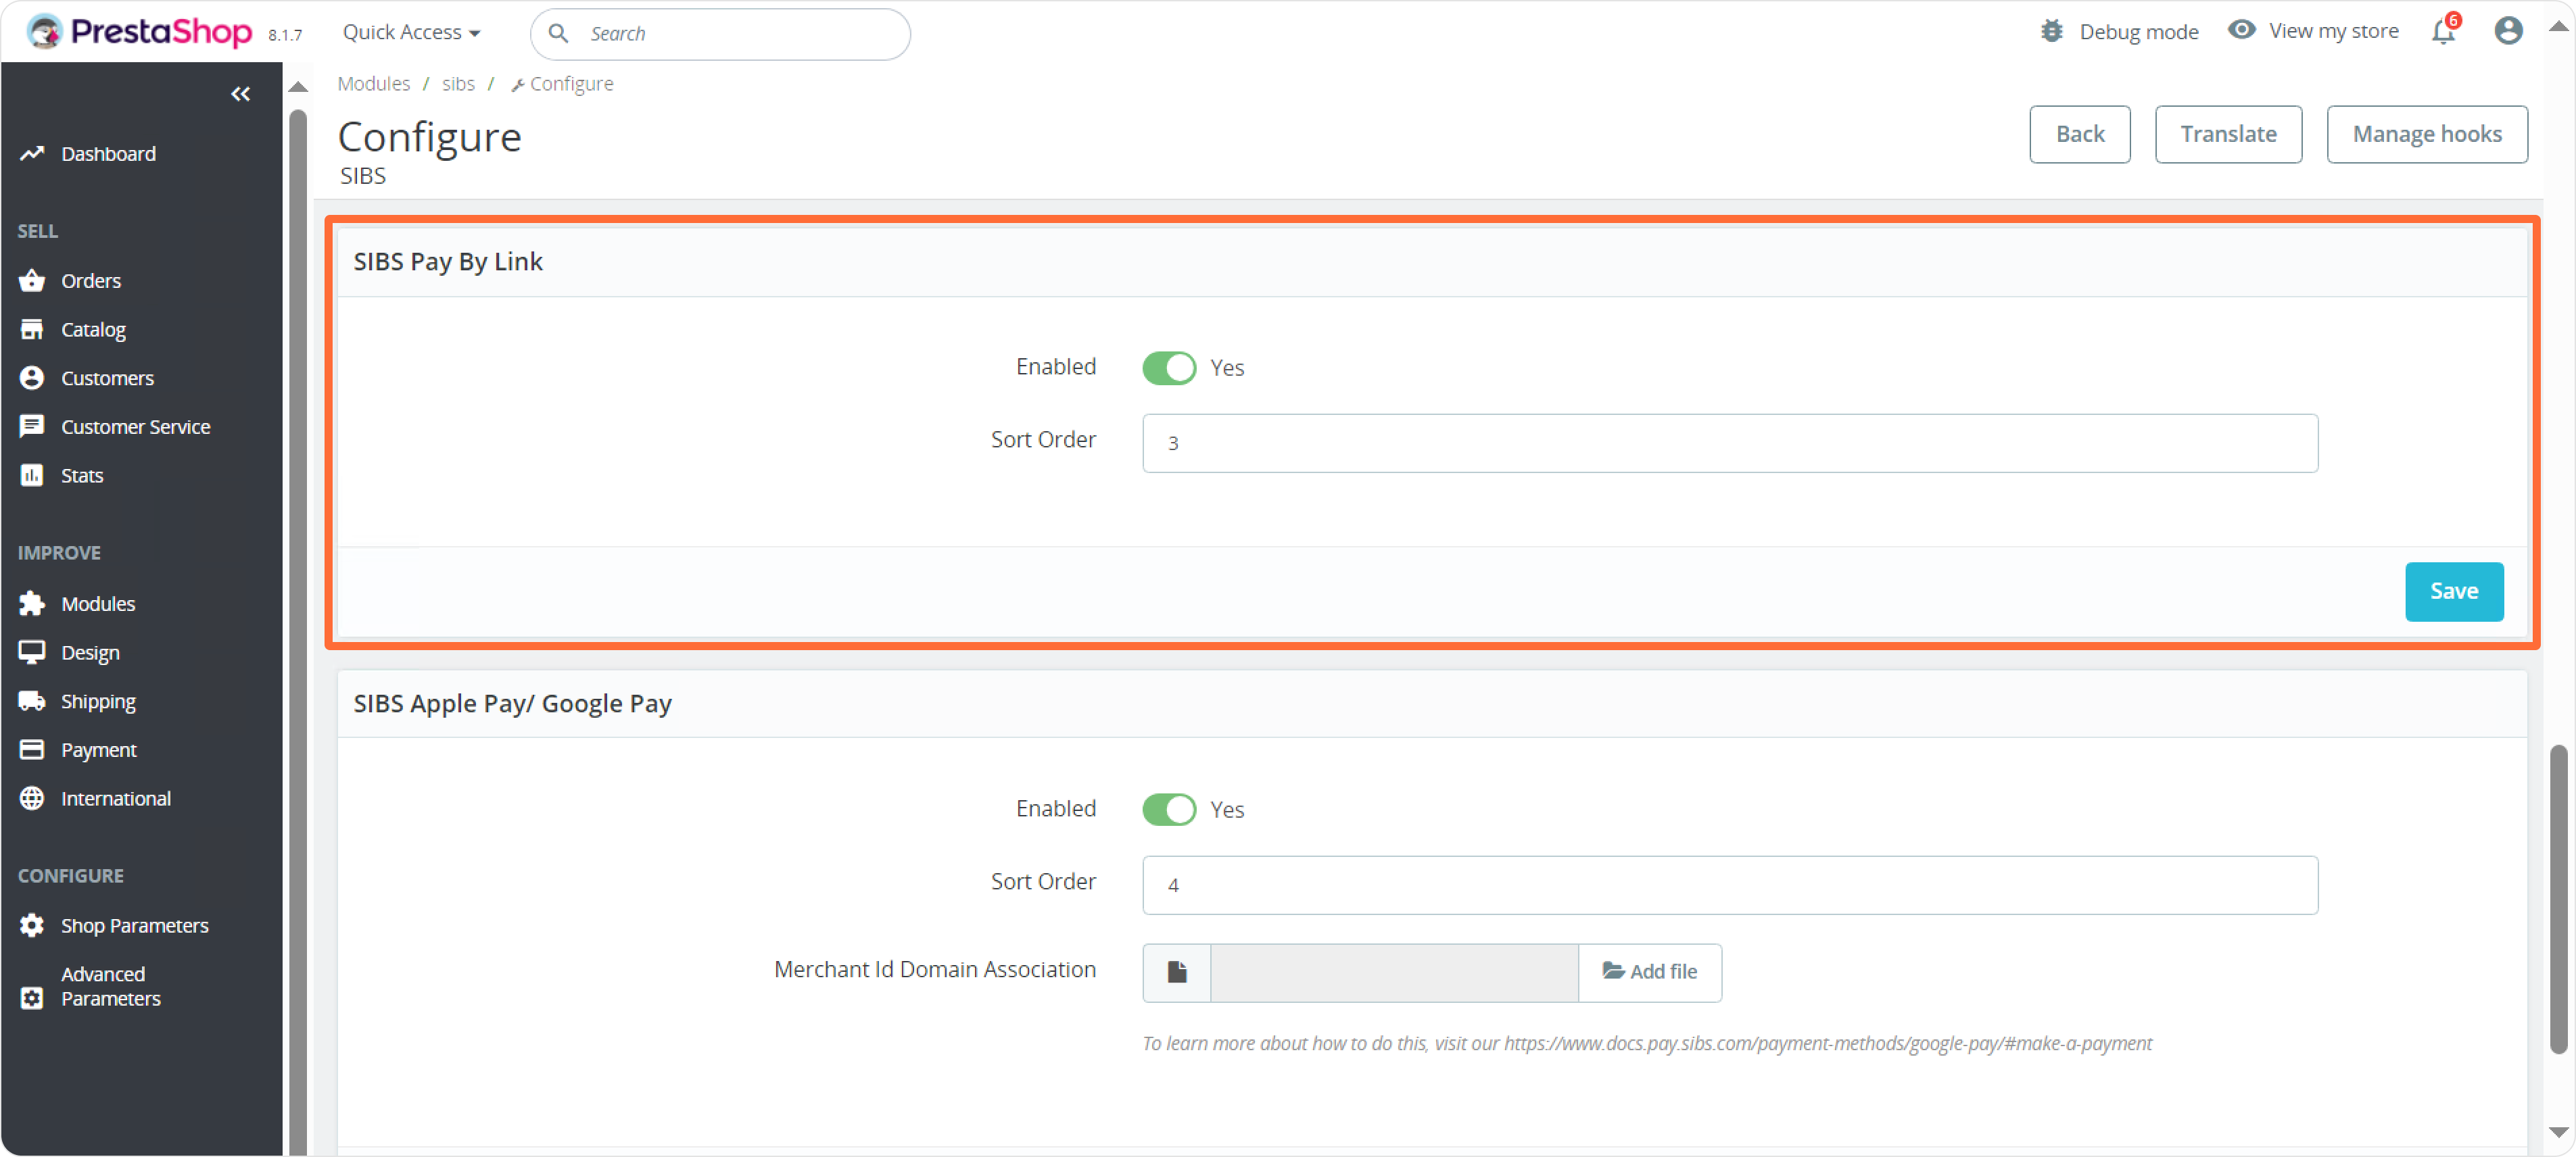This screenshot has height=1157, width=2576.
Task: Save the SIBS Pay By Link settings
Action: coord(2453,591)
